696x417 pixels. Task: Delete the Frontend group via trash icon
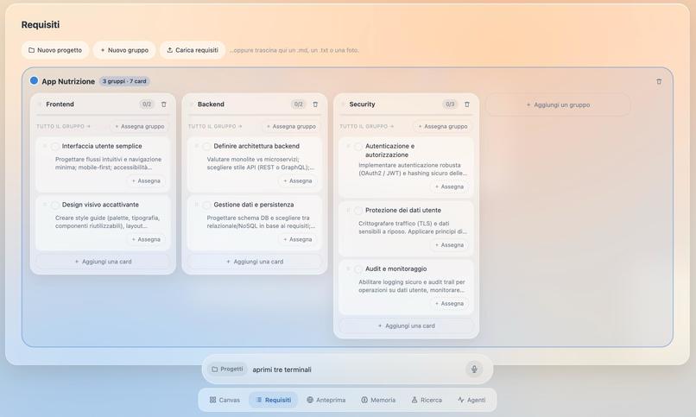[x=164, y=104]
